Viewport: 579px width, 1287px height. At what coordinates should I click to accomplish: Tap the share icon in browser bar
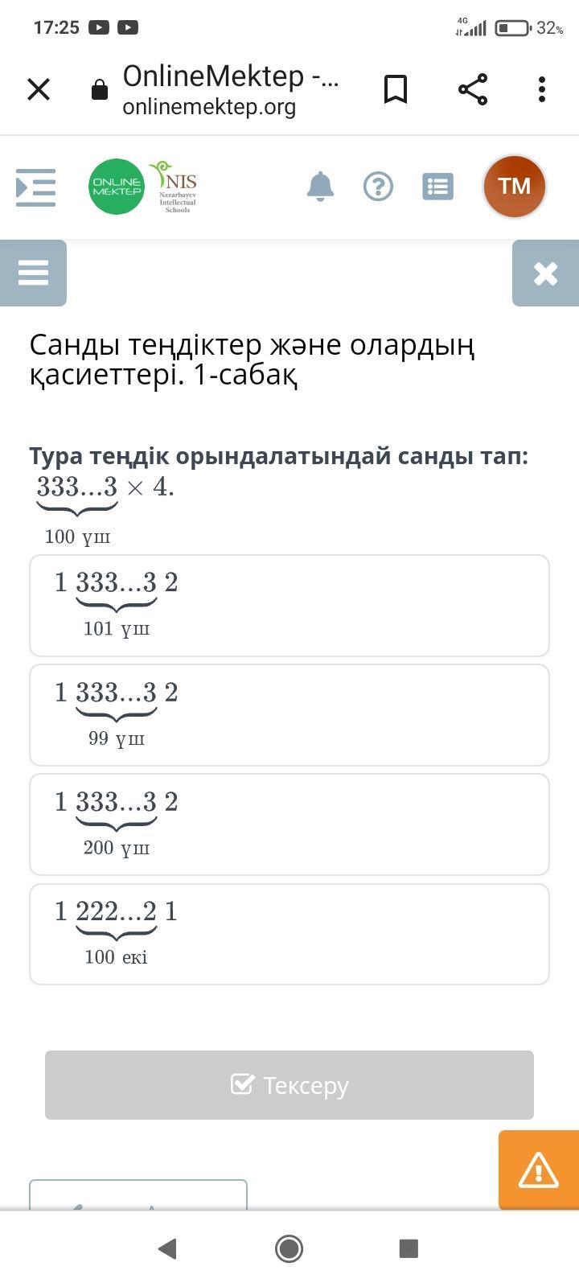473,89
